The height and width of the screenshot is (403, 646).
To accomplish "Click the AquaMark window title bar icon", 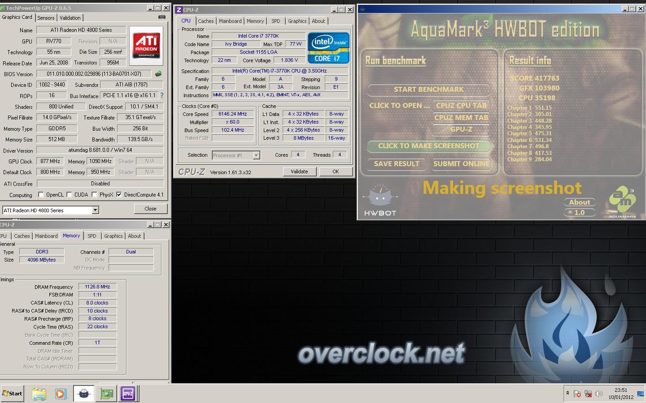I will 362,9.
